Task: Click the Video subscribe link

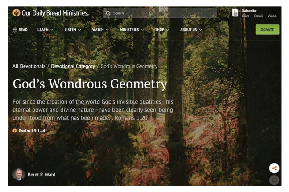Action: pos(272,16)
